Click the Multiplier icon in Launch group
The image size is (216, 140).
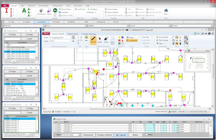[60, 12]
